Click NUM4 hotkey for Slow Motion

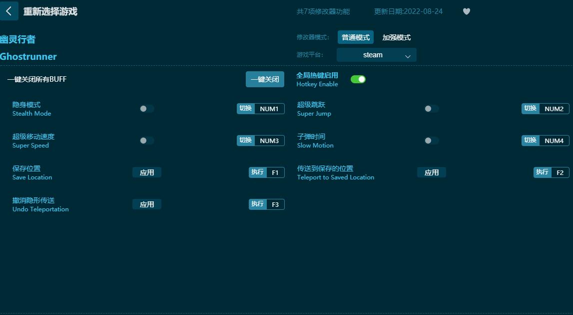point(554,141)
